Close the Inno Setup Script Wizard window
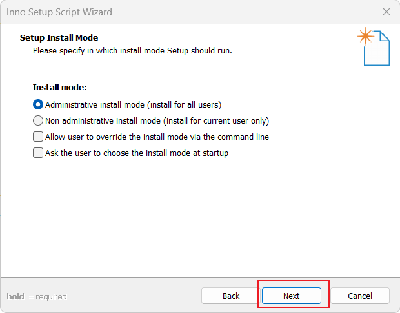 pos(386,12)
